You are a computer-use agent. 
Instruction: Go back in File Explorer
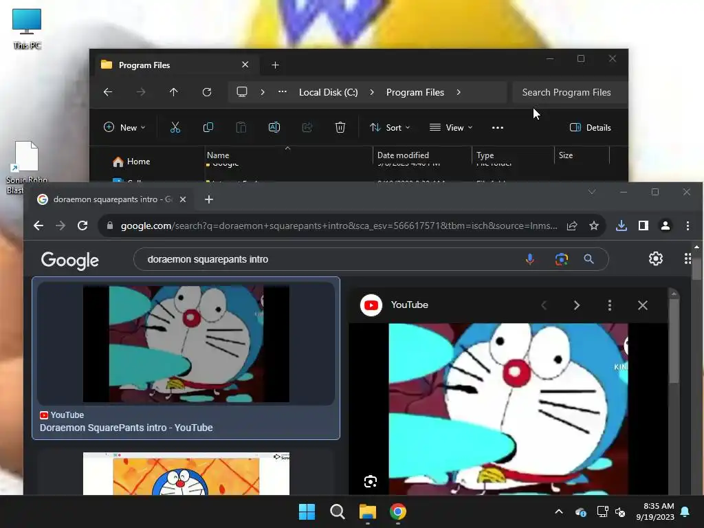tap(108, 92)
